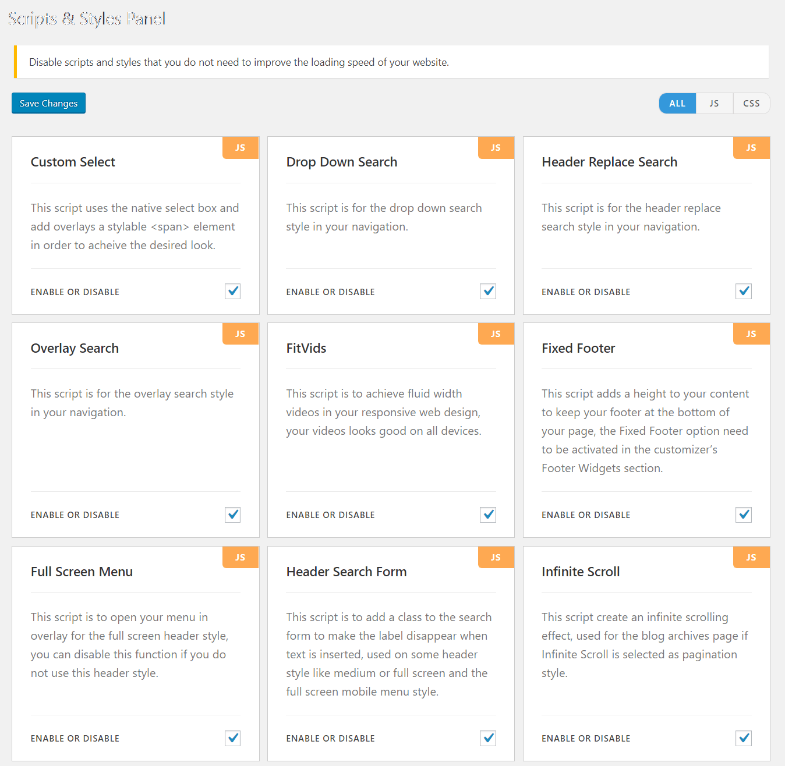Click the Infinite Scroll card title

coord(581,572)
